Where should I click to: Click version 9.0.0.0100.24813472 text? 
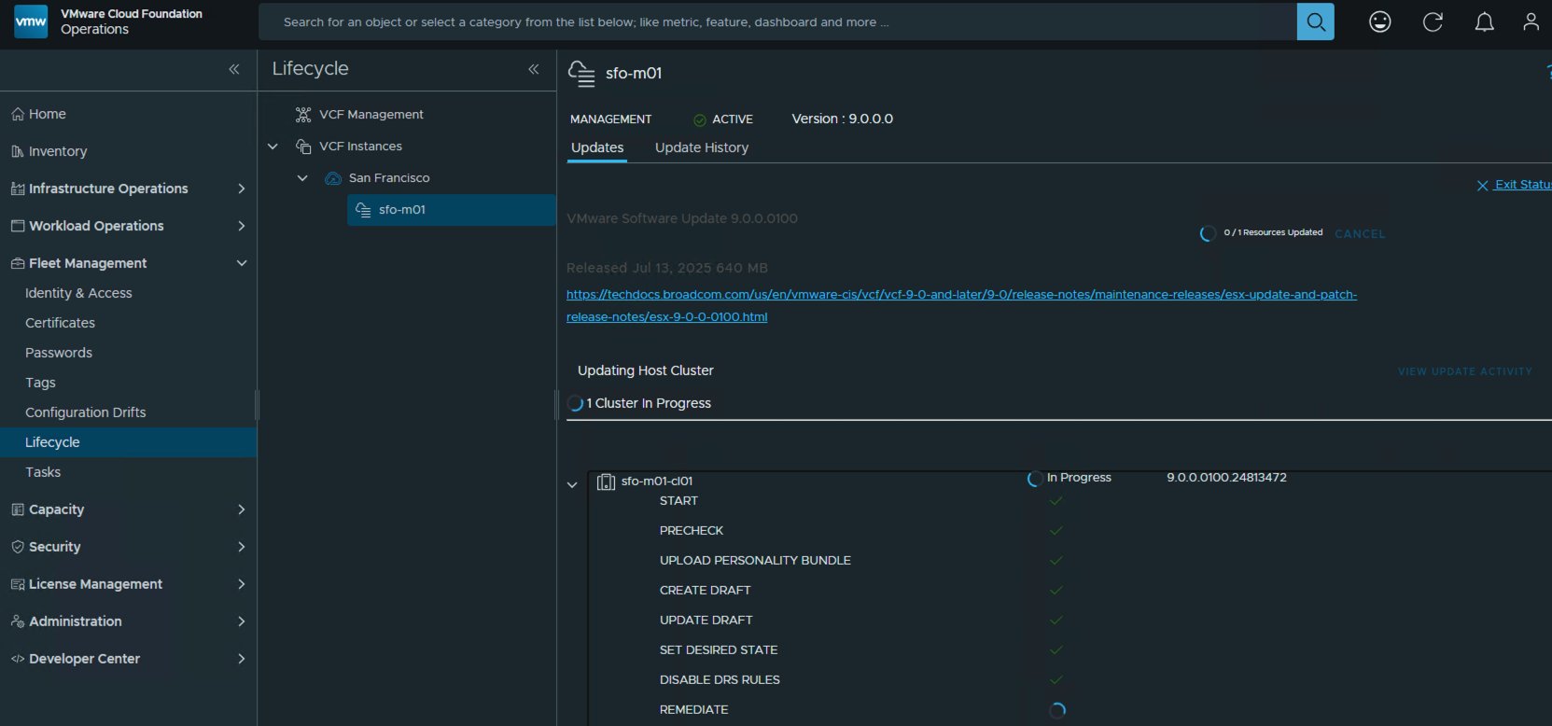click(x=1226, y=478)
